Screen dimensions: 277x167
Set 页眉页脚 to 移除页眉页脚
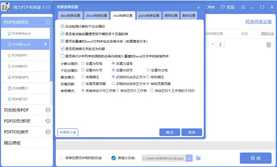148,84
